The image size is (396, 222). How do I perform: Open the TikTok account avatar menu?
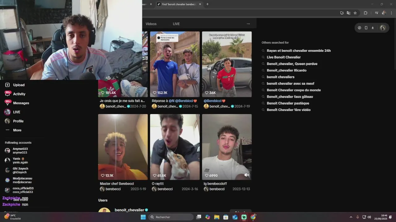(x=383, y=28)
